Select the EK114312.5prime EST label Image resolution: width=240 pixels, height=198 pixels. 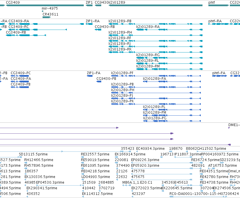97,194
